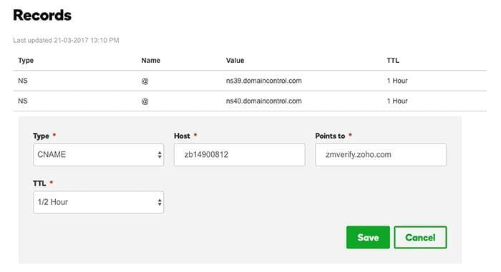This screenshot has height=272, width=501.
Task: Click the Points to field label
Action: [330, 136]
